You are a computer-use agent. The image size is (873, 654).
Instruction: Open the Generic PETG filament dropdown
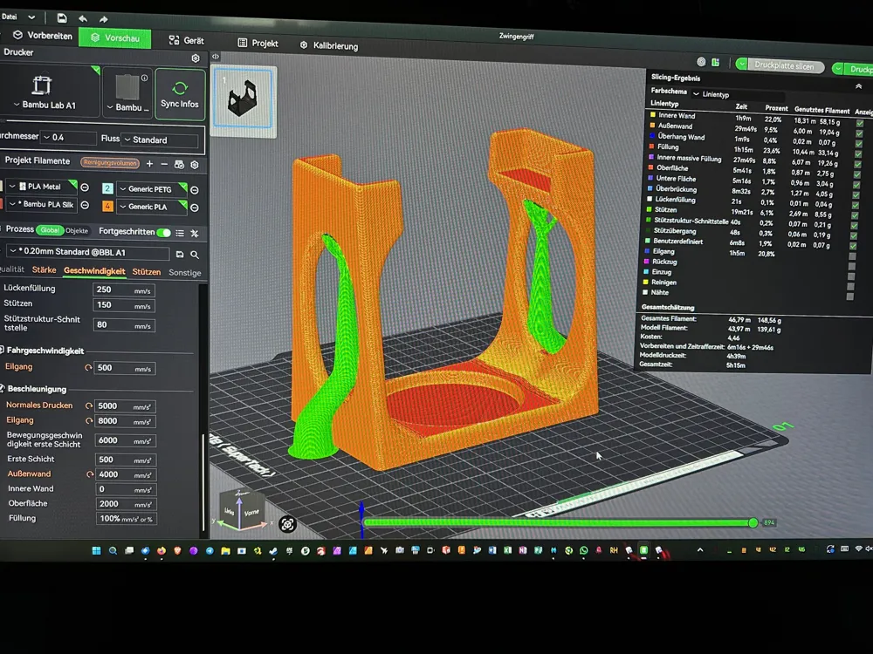(151, 189)
